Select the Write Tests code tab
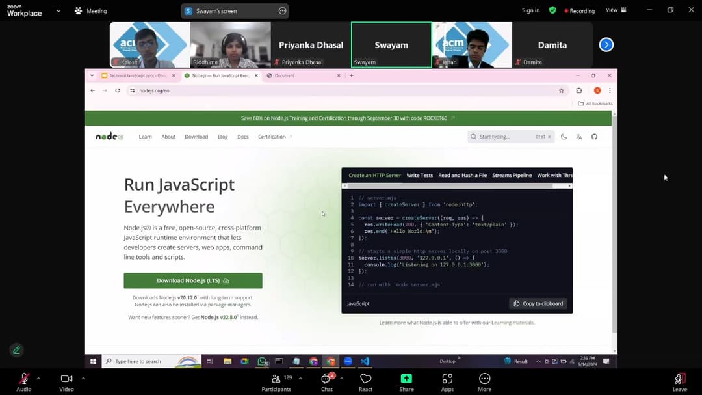This screenshot has width=702, height=395. pyautogui.click(x=419, y=175)
